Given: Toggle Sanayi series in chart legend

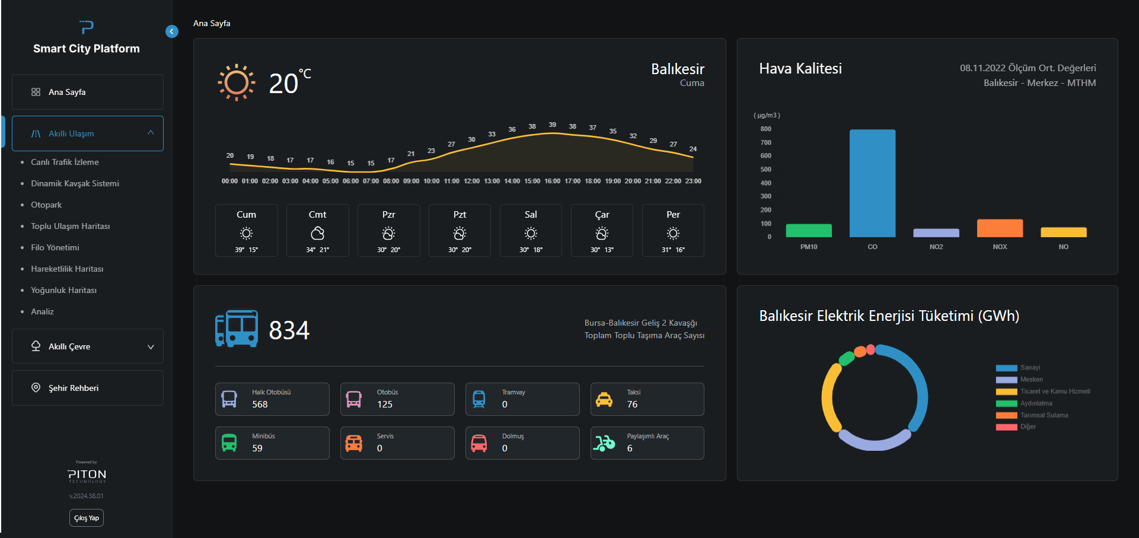Looking at the screenshot, I should (1006, 368).
